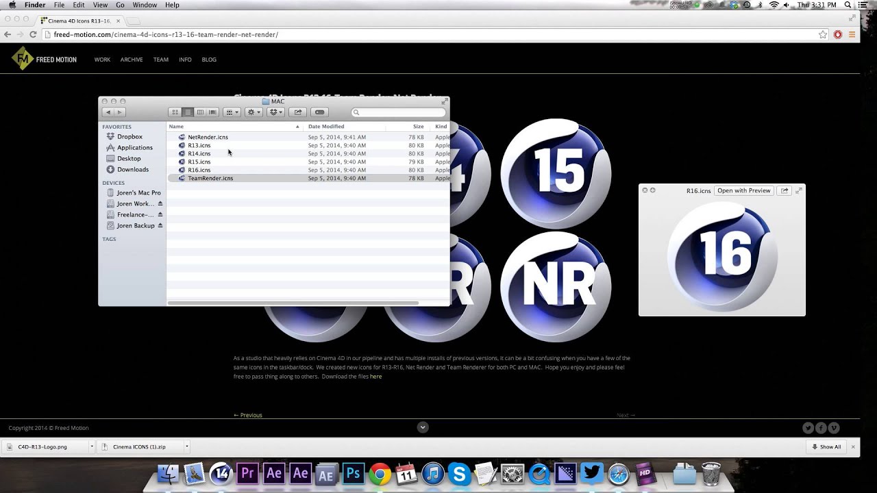The height and width of the screenshot is (493, 877).
Task: Expand the C4D-R13-Logo.png download options
Action: 92,446
